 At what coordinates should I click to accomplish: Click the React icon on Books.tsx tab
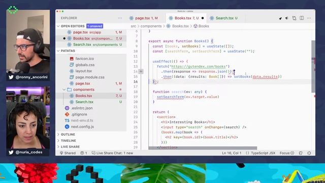point(171,18)
